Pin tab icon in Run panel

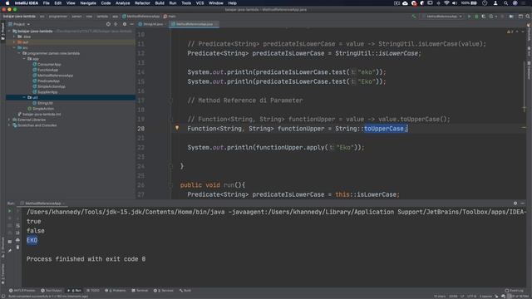coord(9,251)
